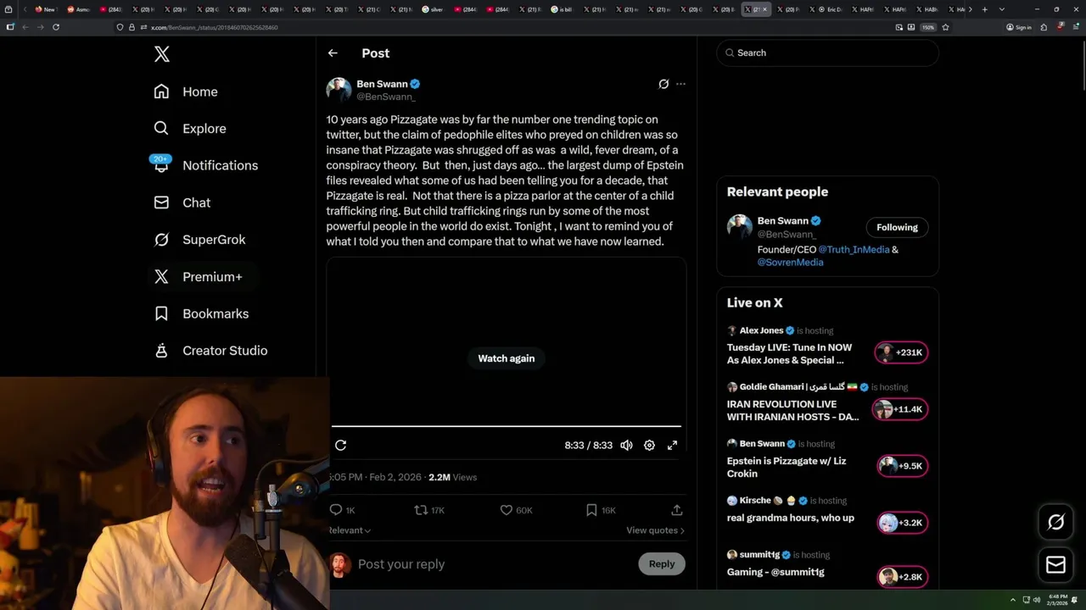Viewport: 1086px width, 610px height.
Task: Like the post with 60K likes
Action: pyautogui.click(x=516, y=510)
